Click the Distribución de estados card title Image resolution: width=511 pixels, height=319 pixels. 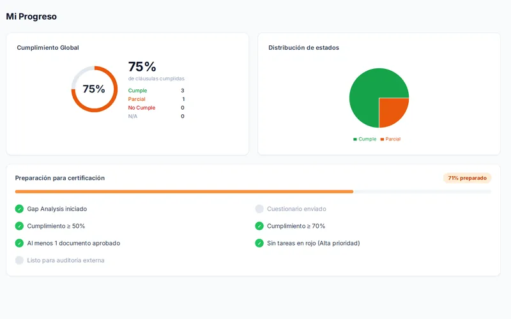click(x=304, y=47)
